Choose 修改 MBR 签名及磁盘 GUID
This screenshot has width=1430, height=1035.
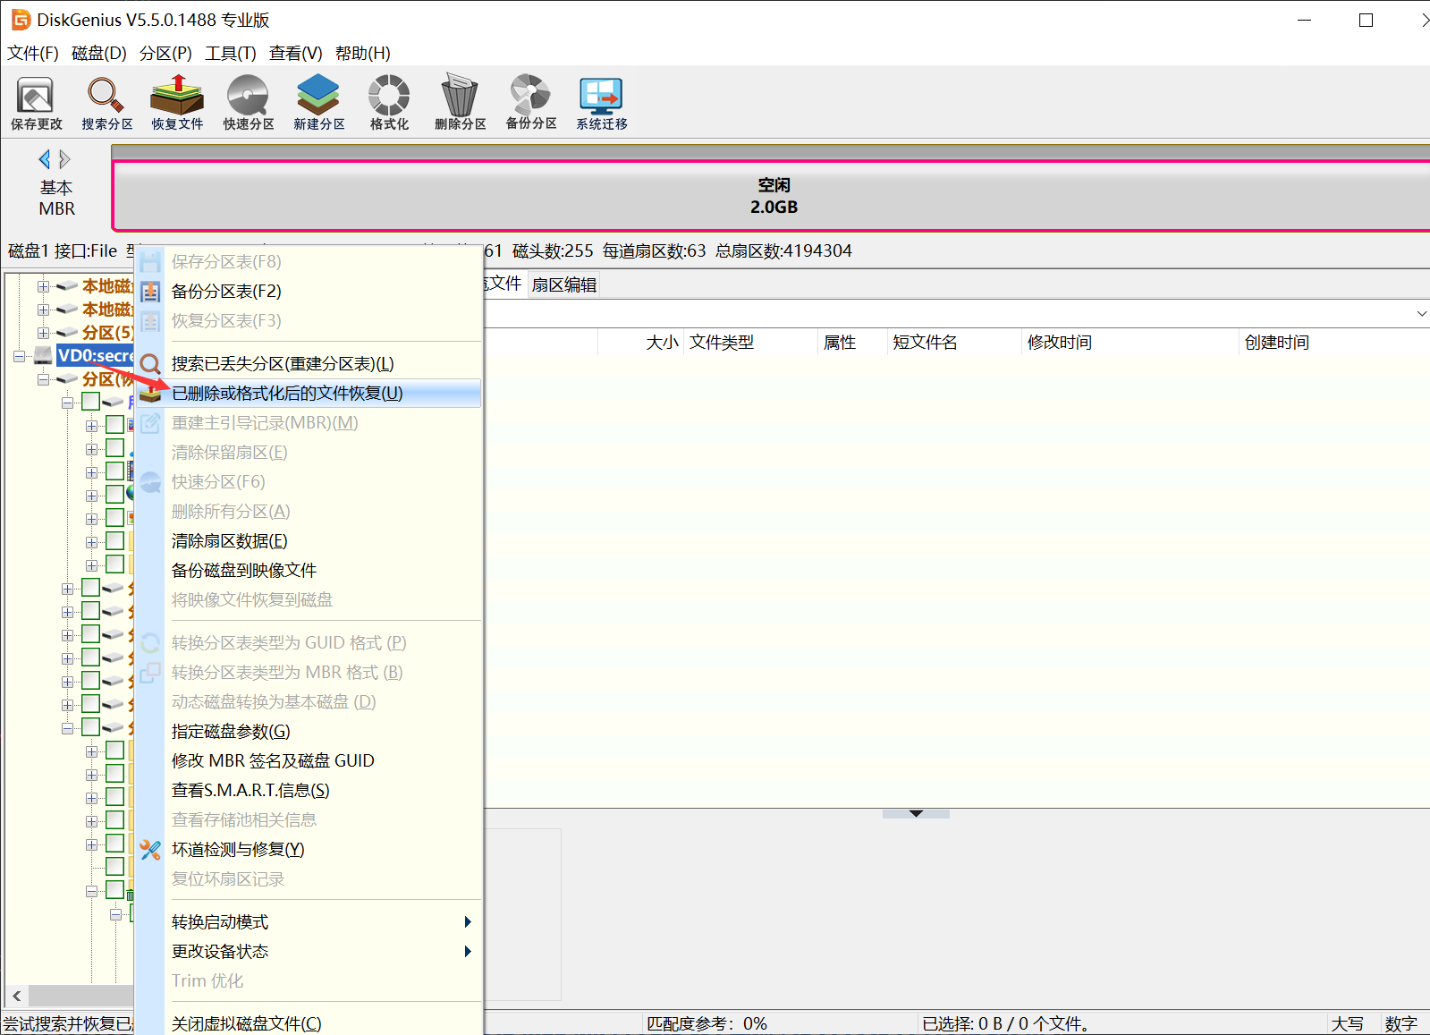tap(309, 761)
